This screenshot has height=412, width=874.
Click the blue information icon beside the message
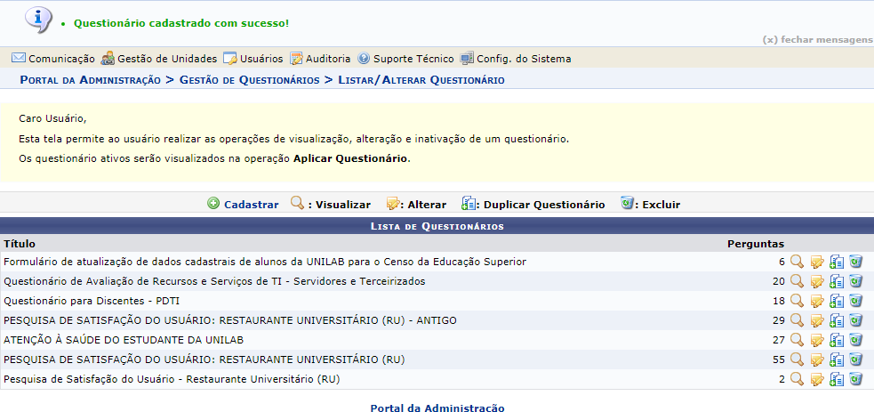pos(39,20)
